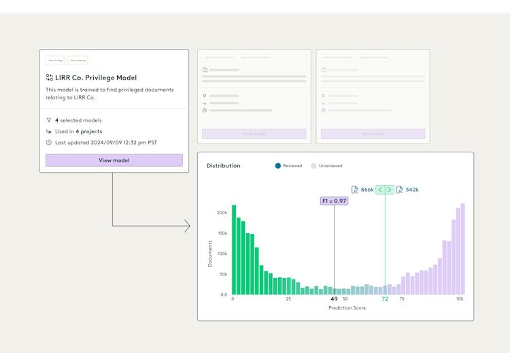Click the Distribution chart heading
This screenshot has width=510, height=353.
224,165
